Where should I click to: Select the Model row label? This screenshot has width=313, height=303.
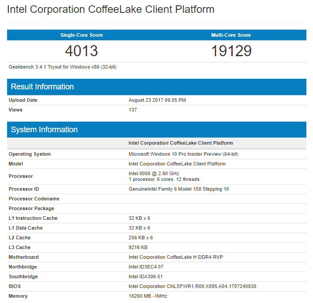[x=16, y=164]
